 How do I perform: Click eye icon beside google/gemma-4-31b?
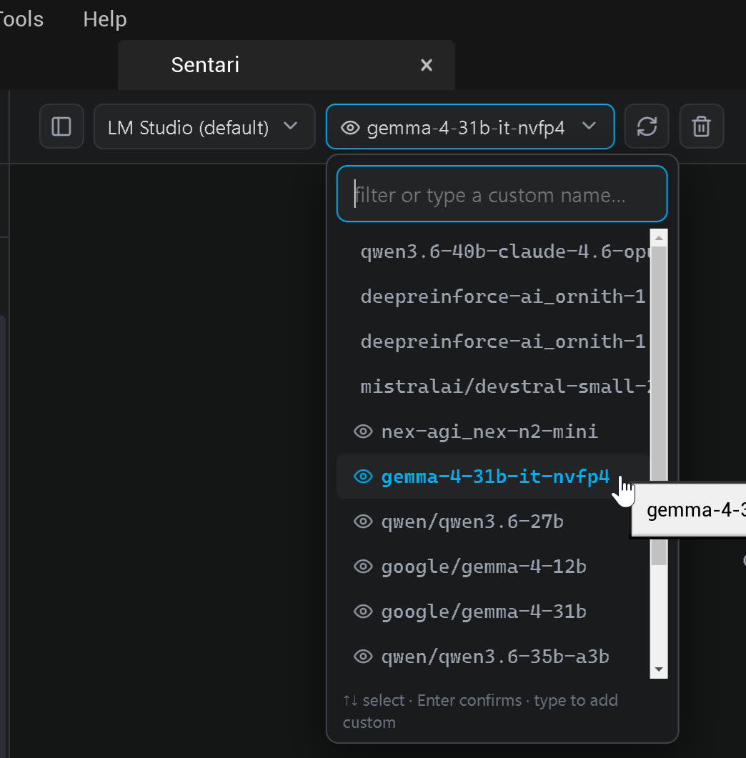tap(363, 612)
